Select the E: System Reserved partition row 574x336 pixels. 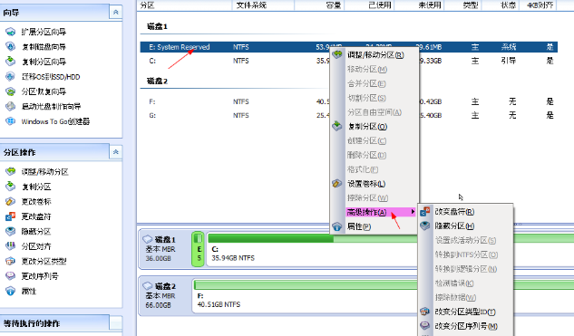coord(348,47)
